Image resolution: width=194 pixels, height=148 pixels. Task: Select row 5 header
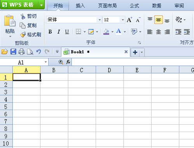pos(6,107)
